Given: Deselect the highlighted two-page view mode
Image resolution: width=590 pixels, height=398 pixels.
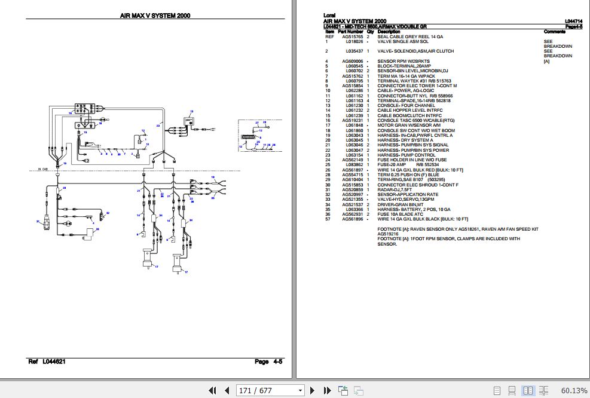Looking at the screenshot, I should [528, 390].
